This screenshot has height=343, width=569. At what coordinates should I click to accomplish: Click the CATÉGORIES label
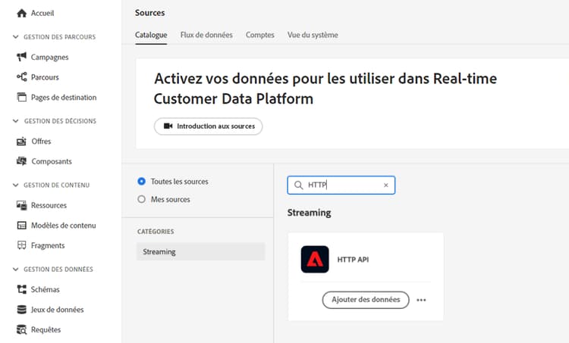(x=156, y=232)
